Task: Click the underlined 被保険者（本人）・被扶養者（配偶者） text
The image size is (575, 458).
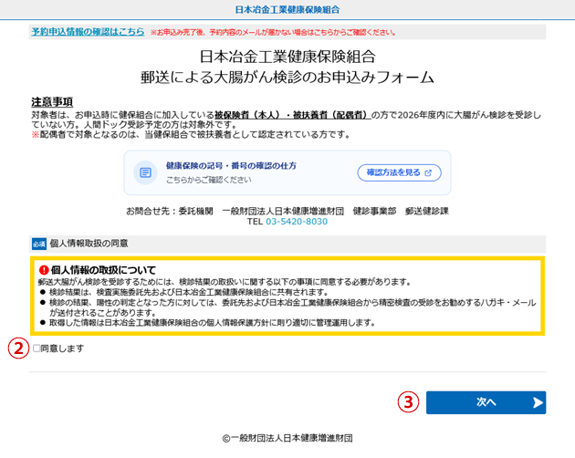Action: click(292, 115)
